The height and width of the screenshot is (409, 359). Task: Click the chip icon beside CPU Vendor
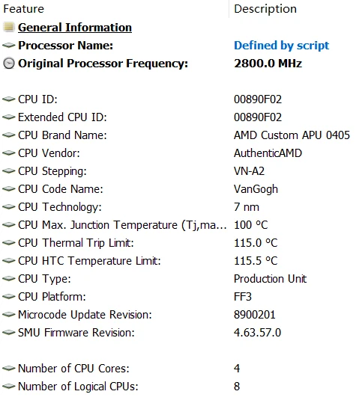9,153
